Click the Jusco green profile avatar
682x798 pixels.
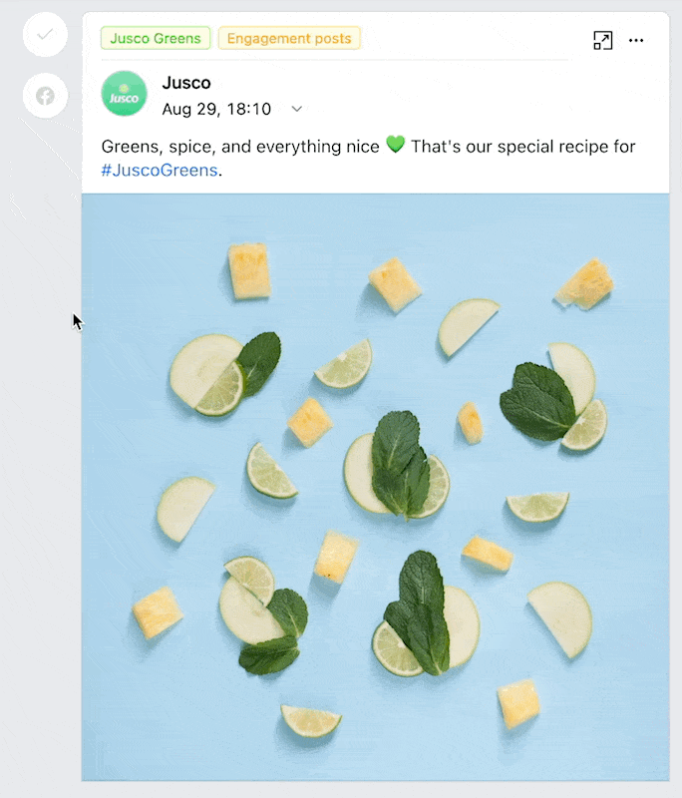(125, 94)
